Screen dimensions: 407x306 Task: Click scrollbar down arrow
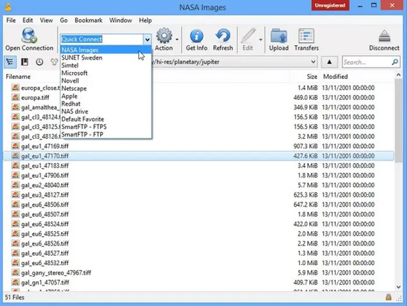coord(398,287)
